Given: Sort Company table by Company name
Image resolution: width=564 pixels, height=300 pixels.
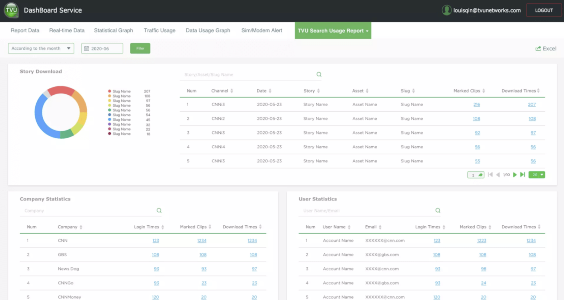Looking at the screenshot, I should pos(81,227).
